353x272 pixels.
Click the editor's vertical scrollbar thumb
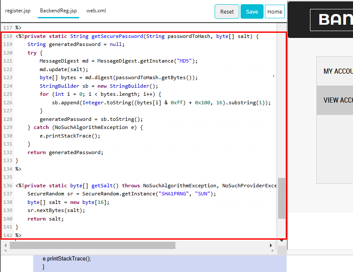coord(281,198)
